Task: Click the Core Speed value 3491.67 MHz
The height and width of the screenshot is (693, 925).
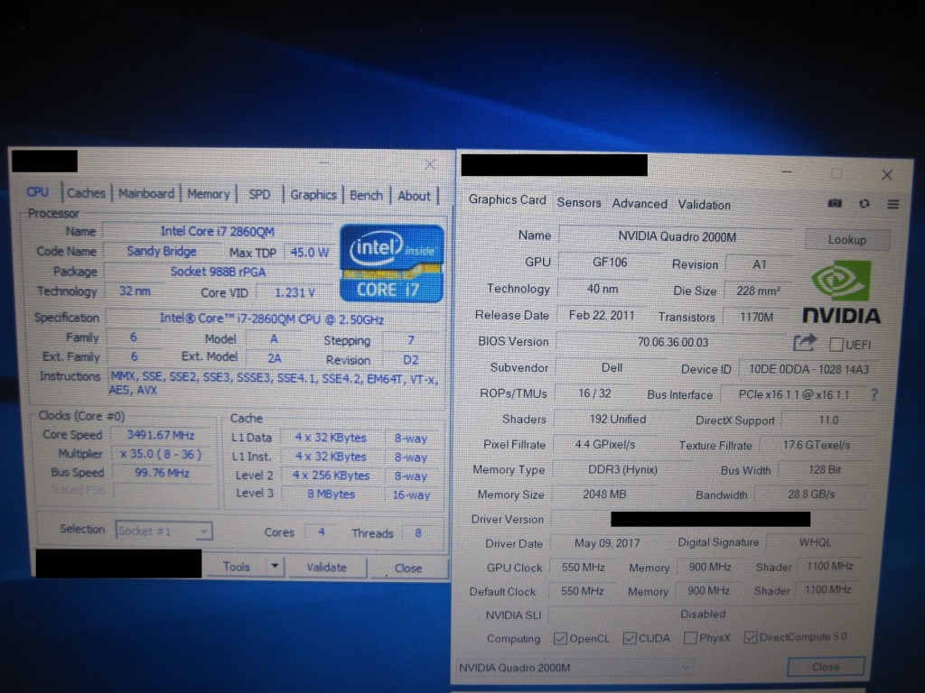Action: click(x=161, y=435)
